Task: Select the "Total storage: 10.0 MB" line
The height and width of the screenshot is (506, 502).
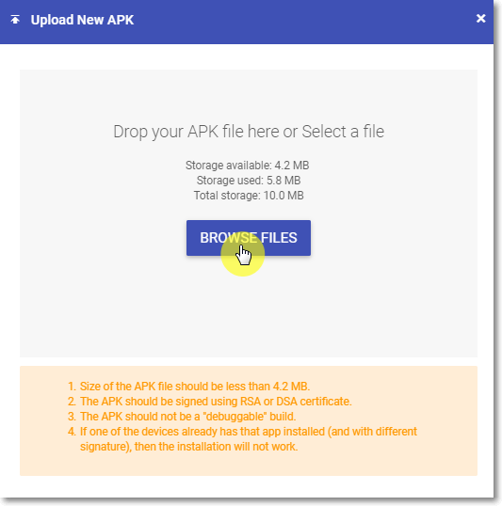Action: [x=249, y=196]
